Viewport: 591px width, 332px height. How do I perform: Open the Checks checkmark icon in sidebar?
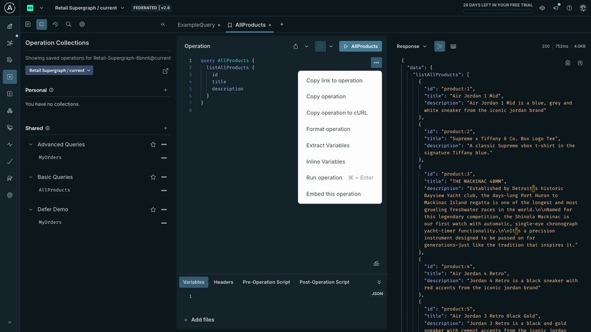[10, 162]
